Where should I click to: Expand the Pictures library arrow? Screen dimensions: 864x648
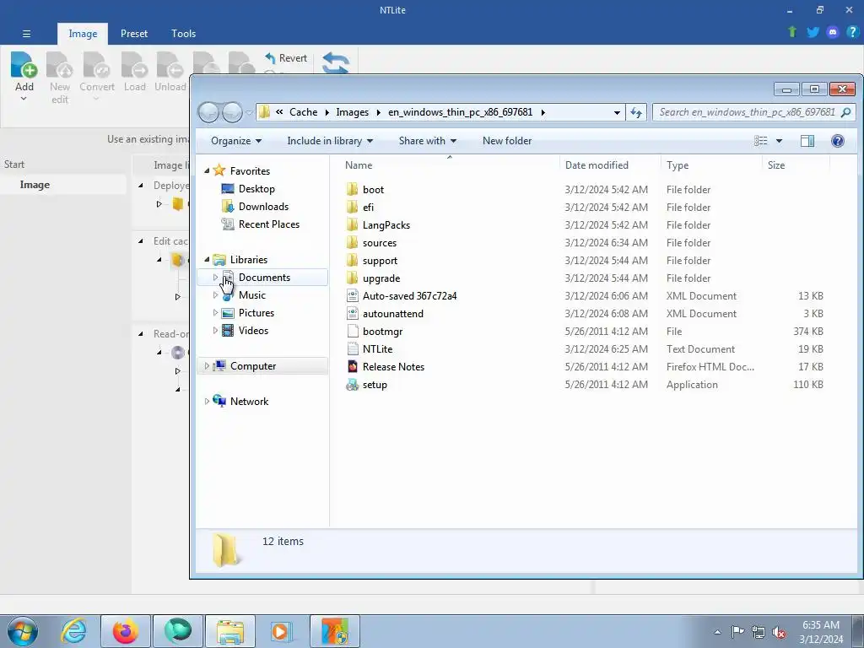[x=215, y=313]
